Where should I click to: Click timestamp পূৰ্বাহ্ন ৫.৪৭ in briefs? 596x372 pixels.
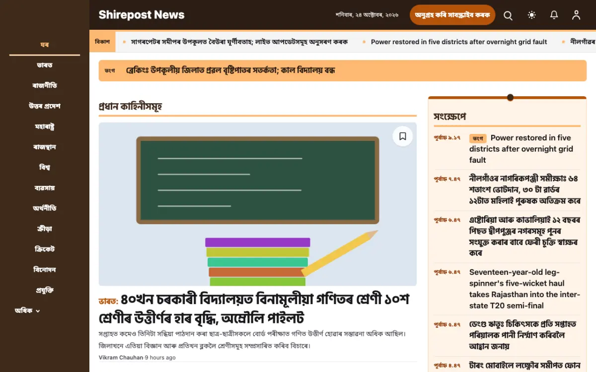447,324
